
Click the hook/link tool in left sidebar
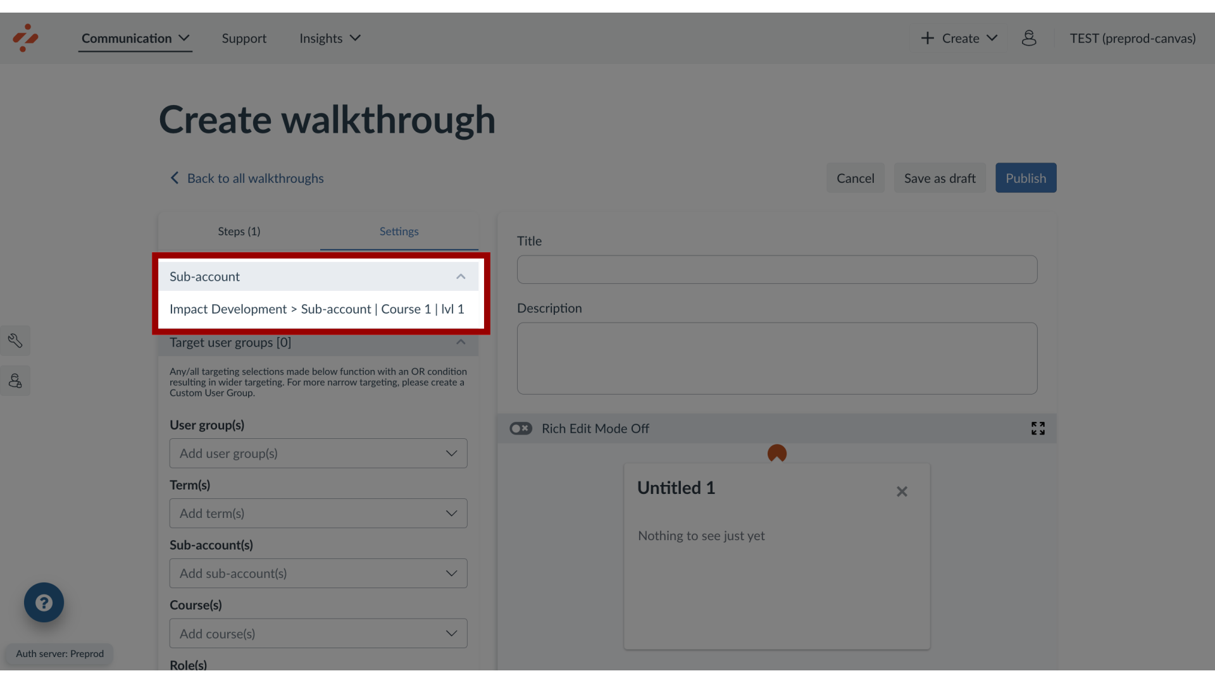(x=15, y=340)
